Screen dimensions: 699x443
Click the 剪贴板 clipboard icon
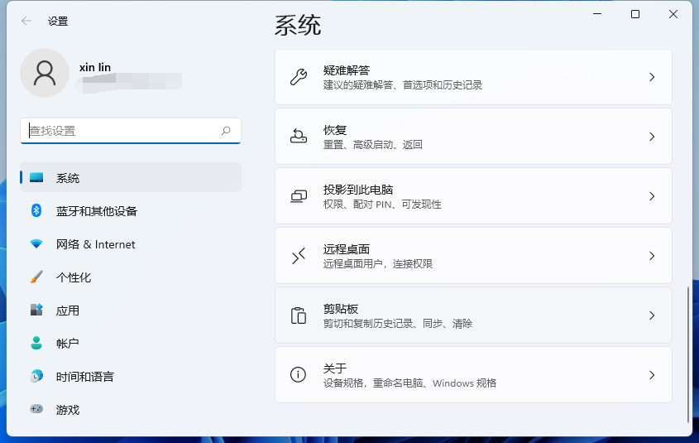[x=299, y=315]
